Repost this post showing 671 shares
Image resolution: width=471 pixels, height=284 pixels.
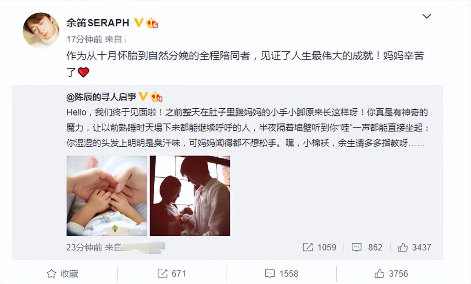(x=171, y=273)
